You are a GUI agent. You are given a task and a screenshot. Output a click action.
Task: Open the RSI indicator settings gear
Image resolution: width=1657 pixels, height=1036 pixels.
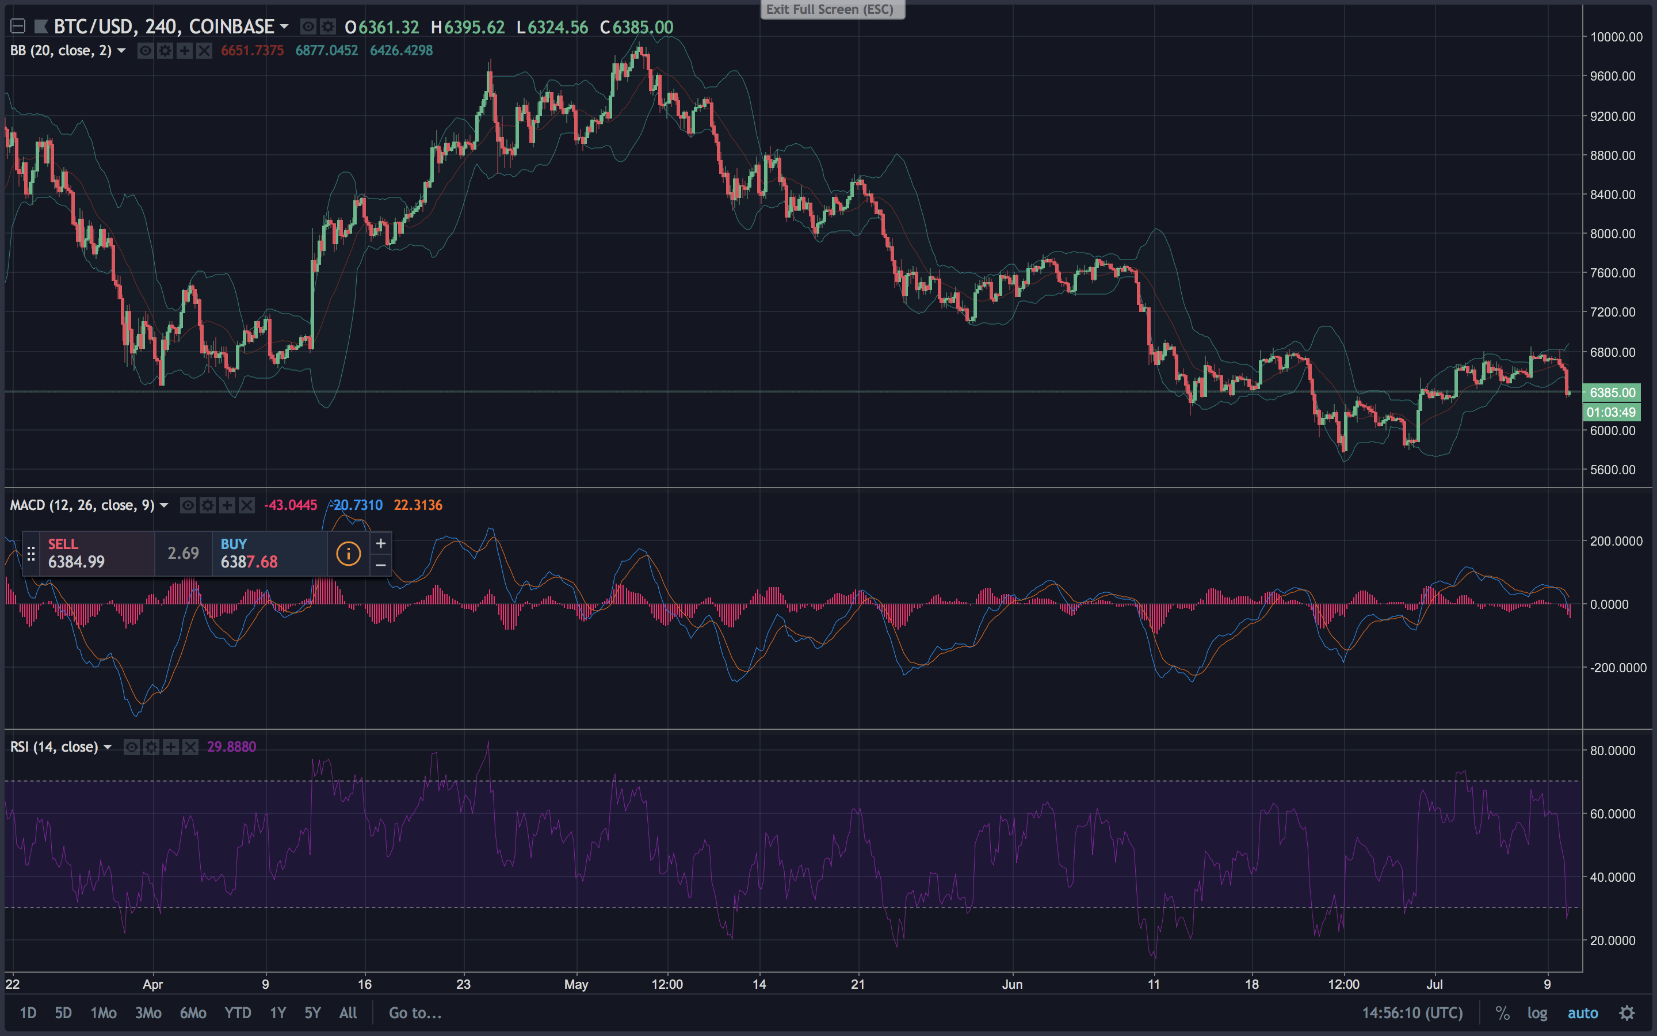[151, 747]
